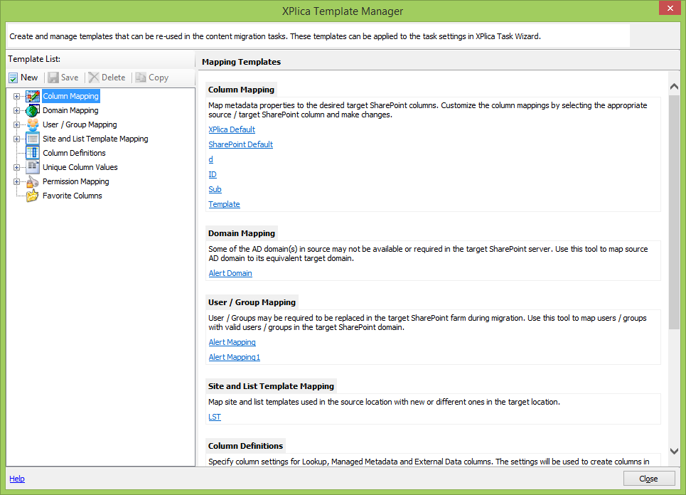The width and height of the screenshot is (686, 495).
Task: Click the Domain Mapping globe icon
Action: tap(33, 110)
